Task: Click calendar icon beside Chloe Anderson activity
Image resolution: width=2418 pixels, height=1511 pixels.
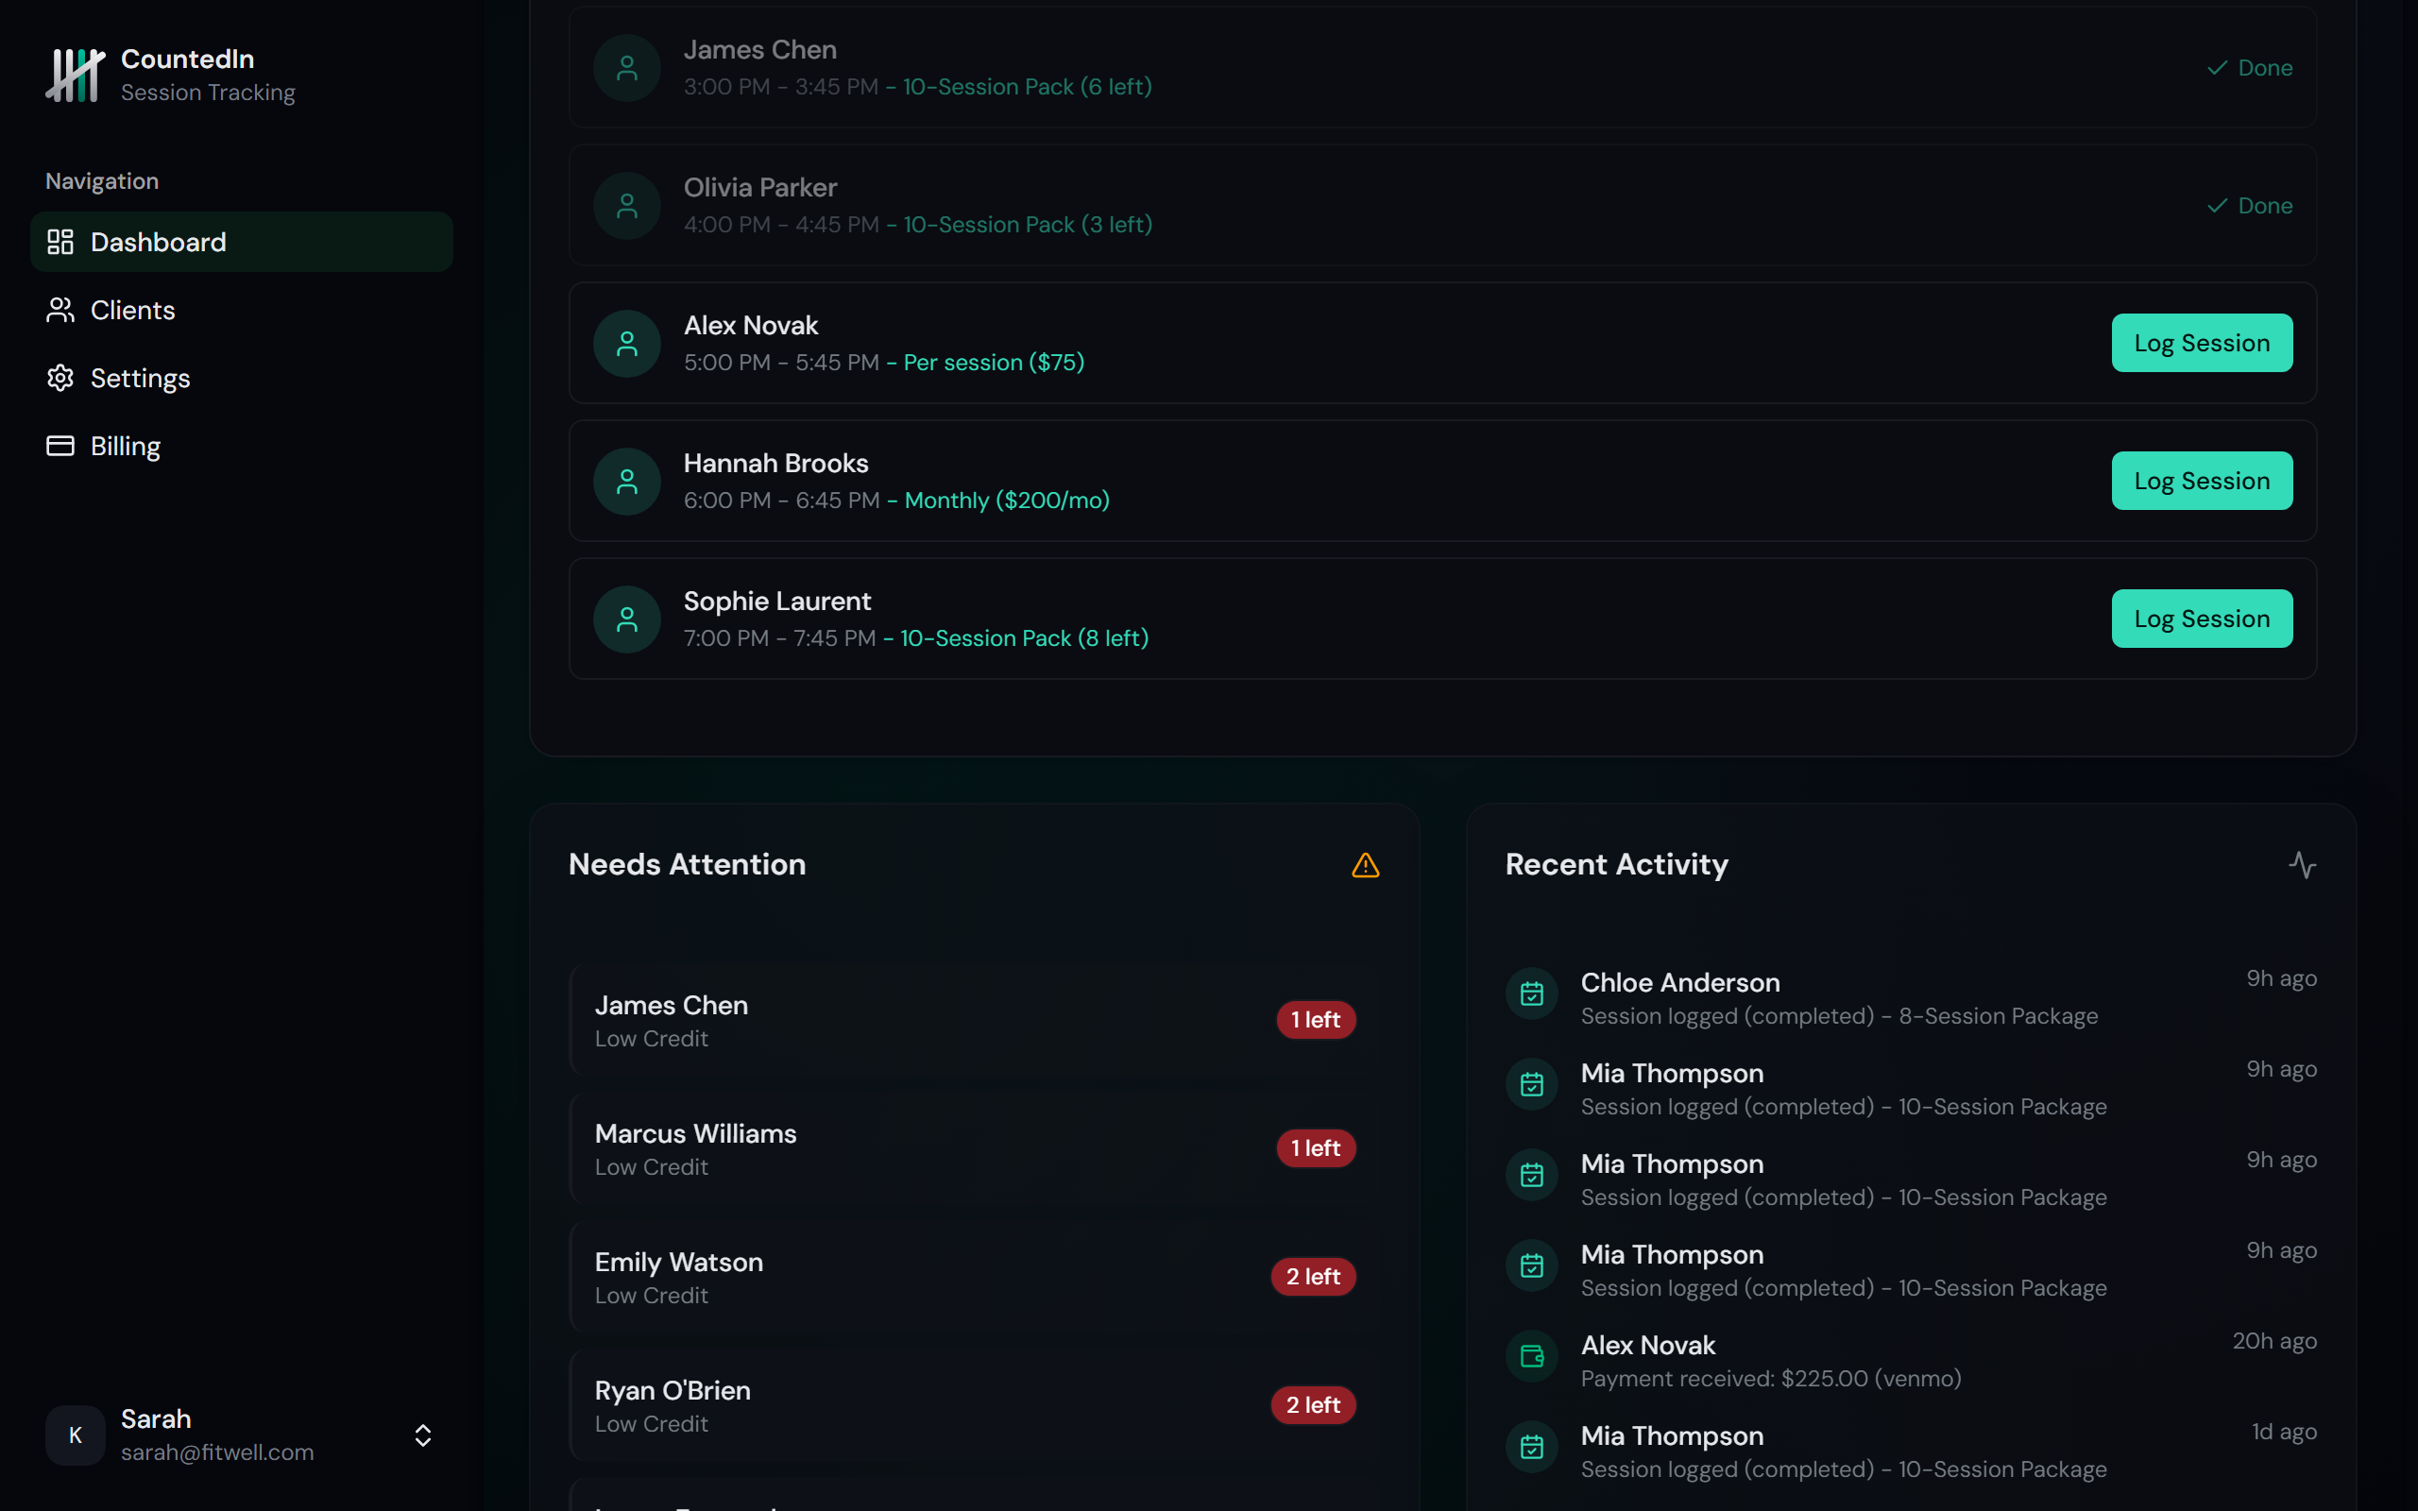Action: click(x=1532, y=994)
